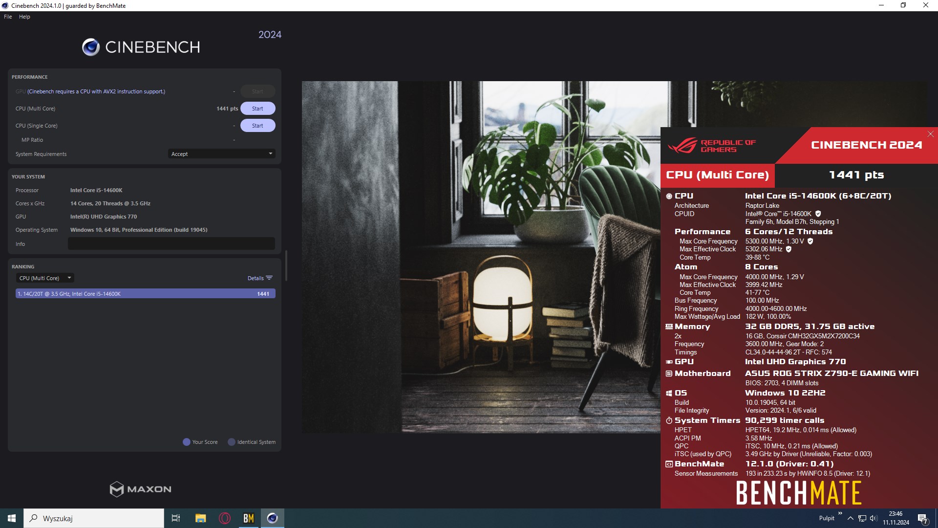This screenshot has height=528, width=938.
Task: Click the Info input field
Action: pyautogui.click(x=171, y=244)
